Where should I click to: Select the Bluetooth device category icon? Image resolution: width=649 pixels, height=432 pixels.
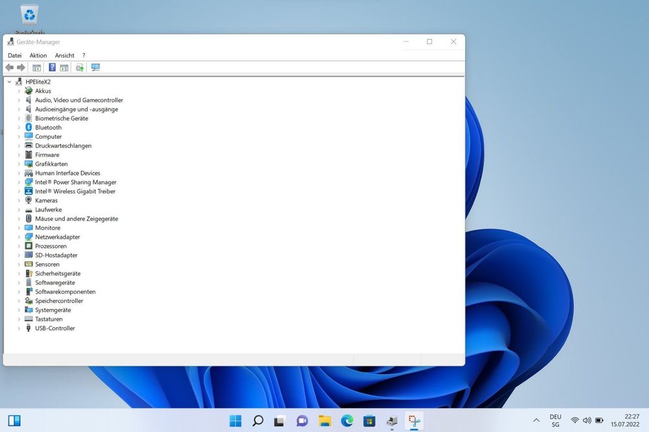click(27, 127)
